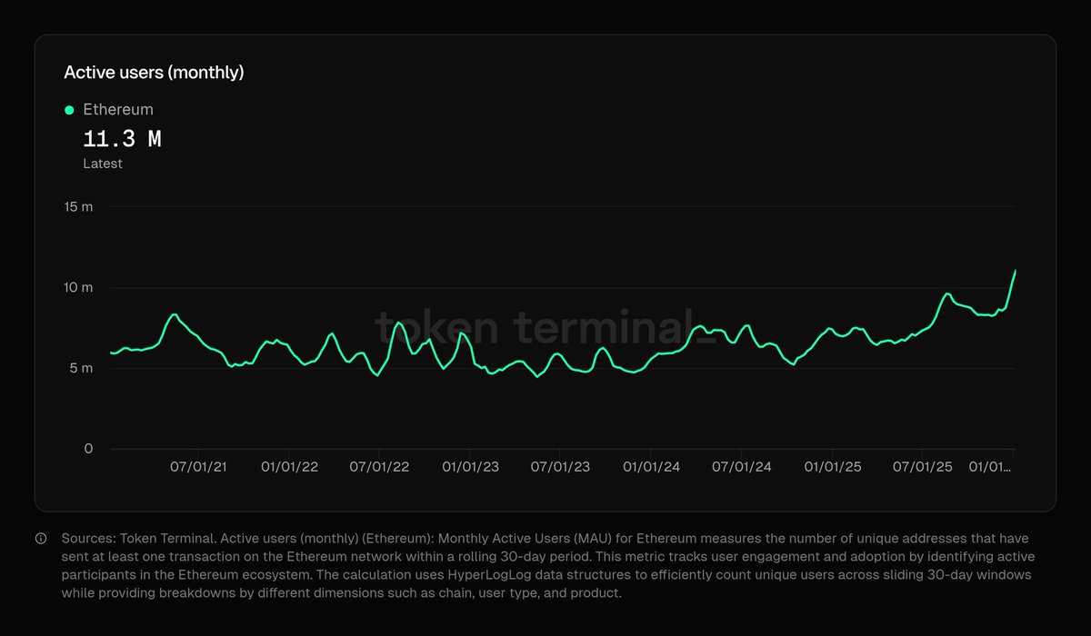The image size is (1091, 636).
Task: Click the 01/01/25 x-axis date
Action: [832, 467]
